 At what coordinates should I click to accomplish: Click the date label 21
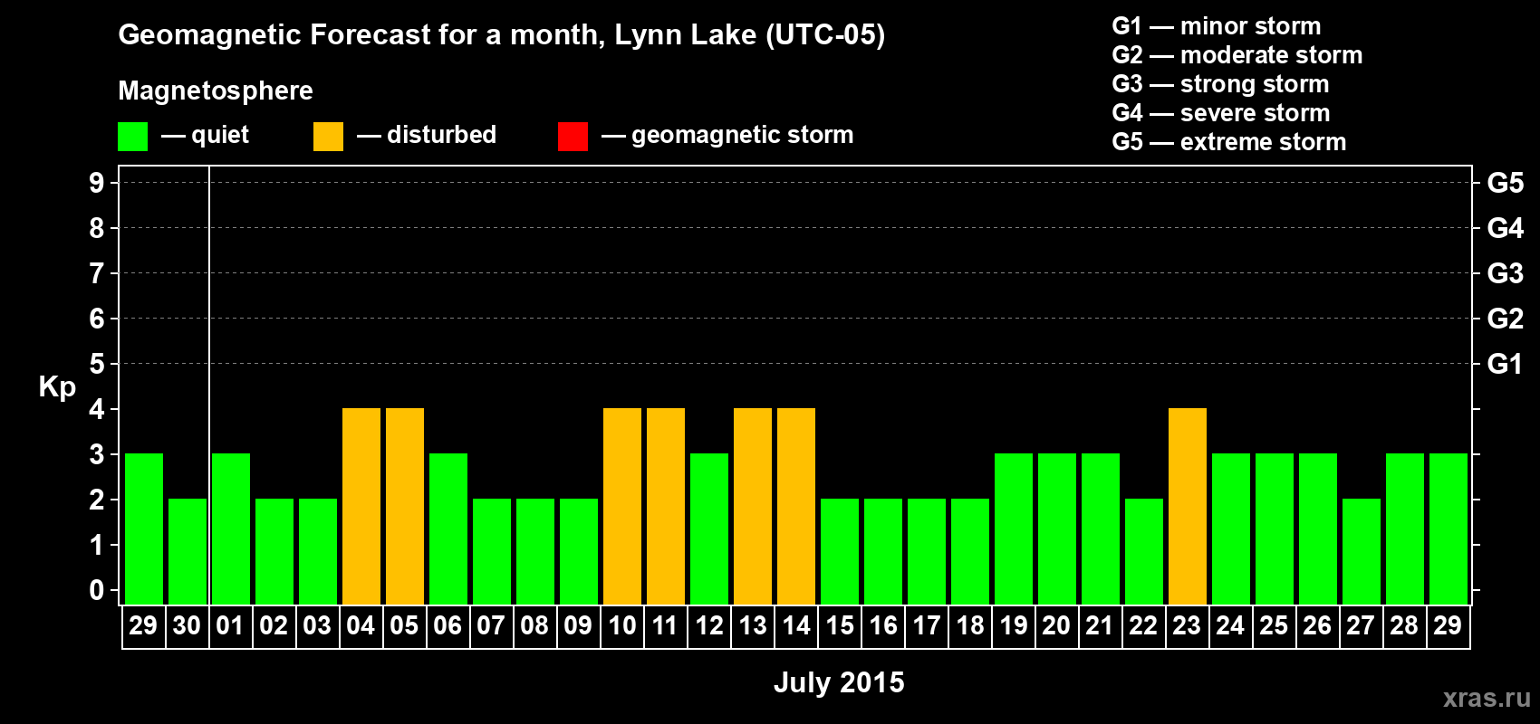coord(1100,626)
